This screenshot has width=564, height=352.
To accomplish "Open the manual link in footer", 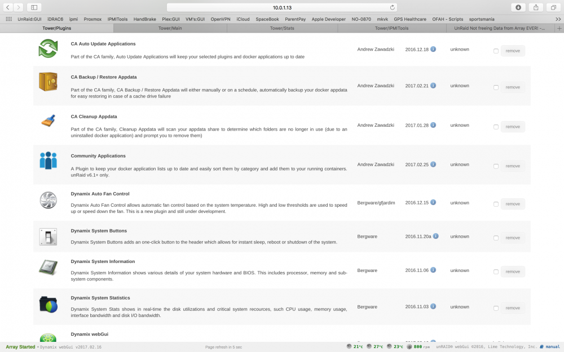I will [x=549, y=346].
